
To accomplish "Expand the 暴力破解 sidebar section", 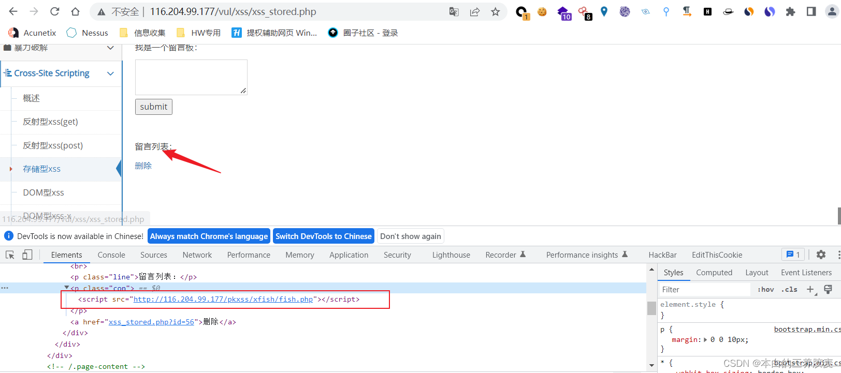I will 61,48.
